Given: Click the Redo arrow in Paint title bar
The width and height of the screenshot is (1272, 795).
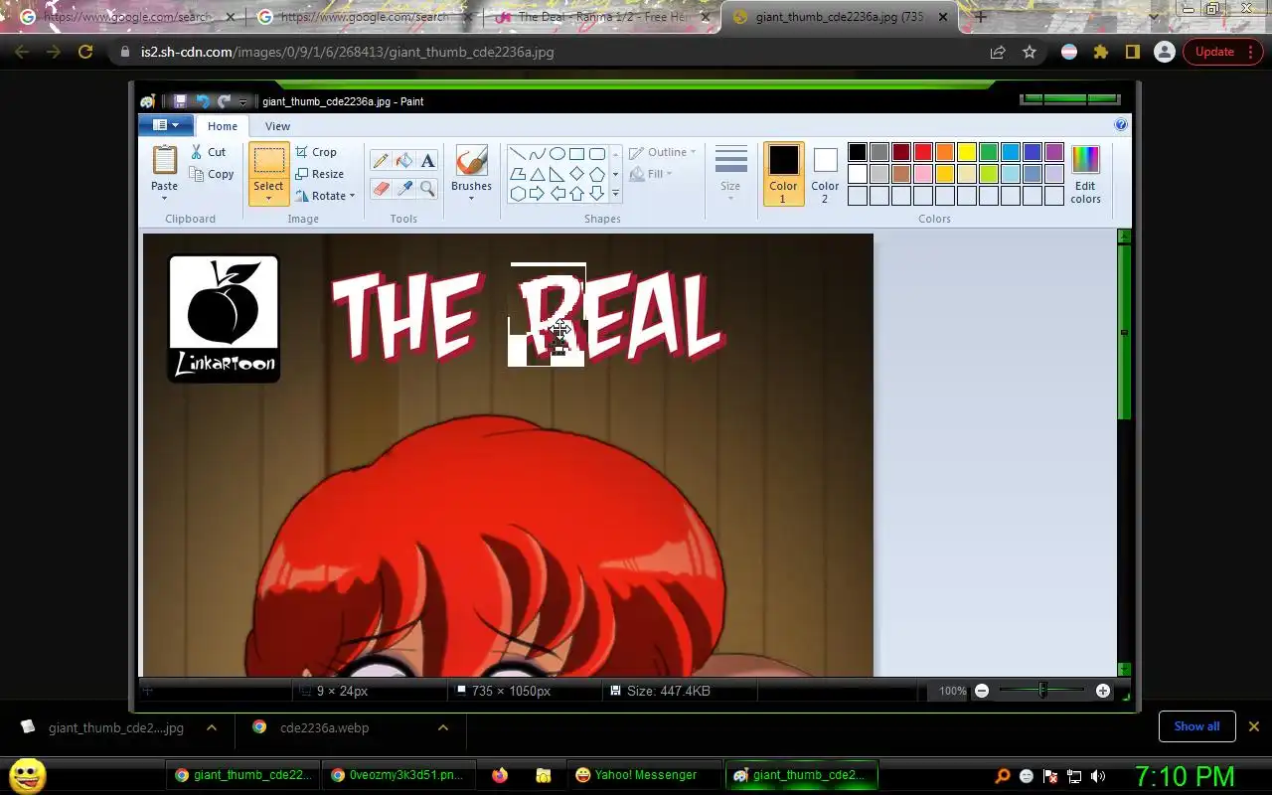Looking at the screenshot, I should 224,101.
